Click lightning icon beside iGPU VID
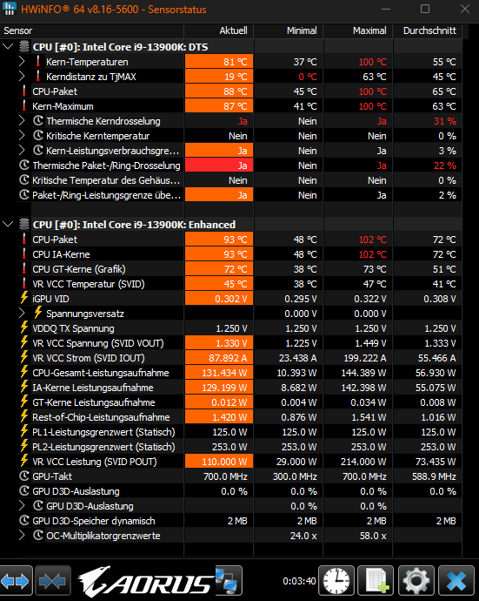Image resolution: width=479 pixels, height=601 pixels. [24, 298]
